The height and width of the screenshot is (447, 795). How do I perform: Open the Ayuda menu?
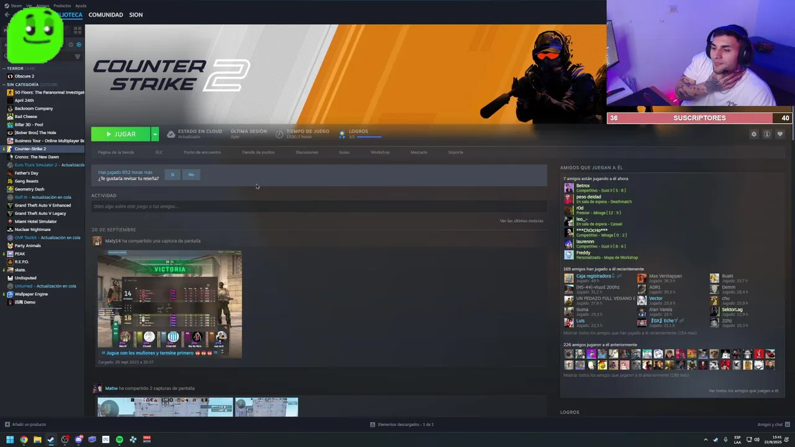coord(81,6)
